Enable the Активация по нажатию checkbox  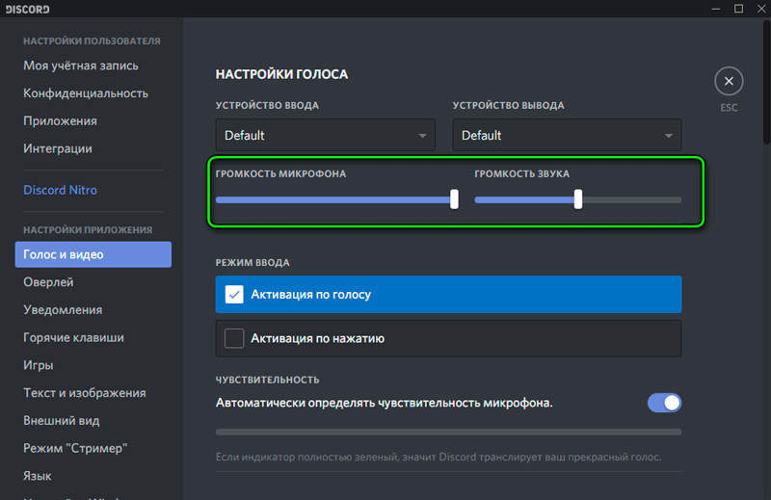click(x=234, y=338)
